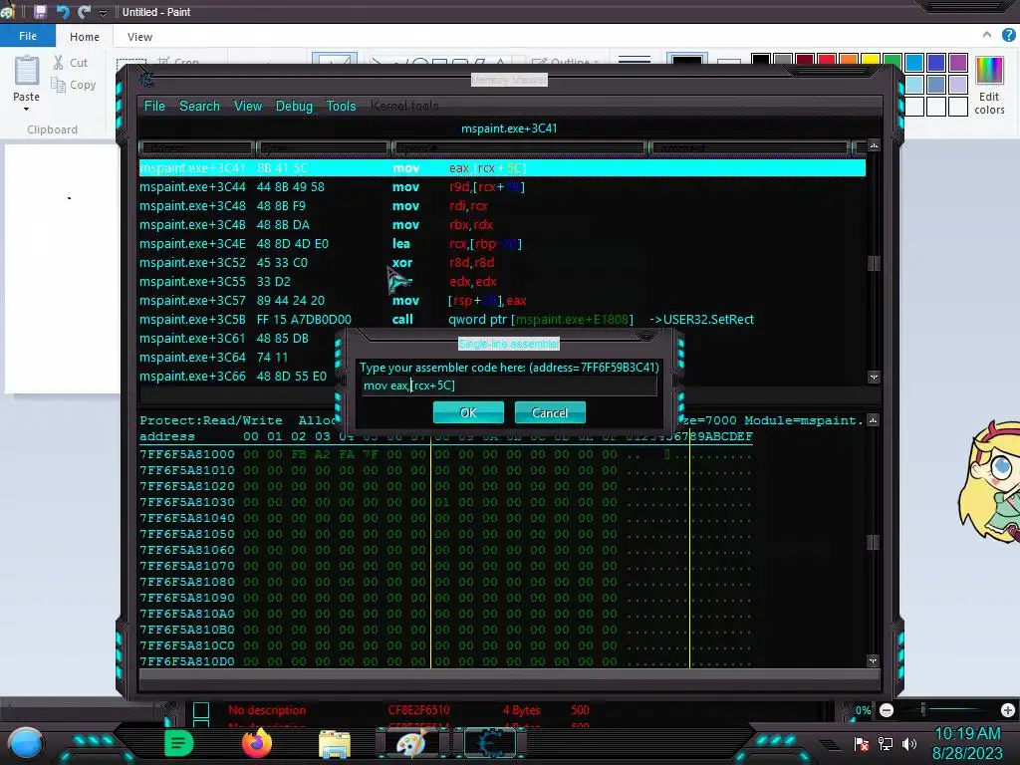Click Paint zoom out minus button
This screenshot has height=765, width=1020.
point(886,710)
